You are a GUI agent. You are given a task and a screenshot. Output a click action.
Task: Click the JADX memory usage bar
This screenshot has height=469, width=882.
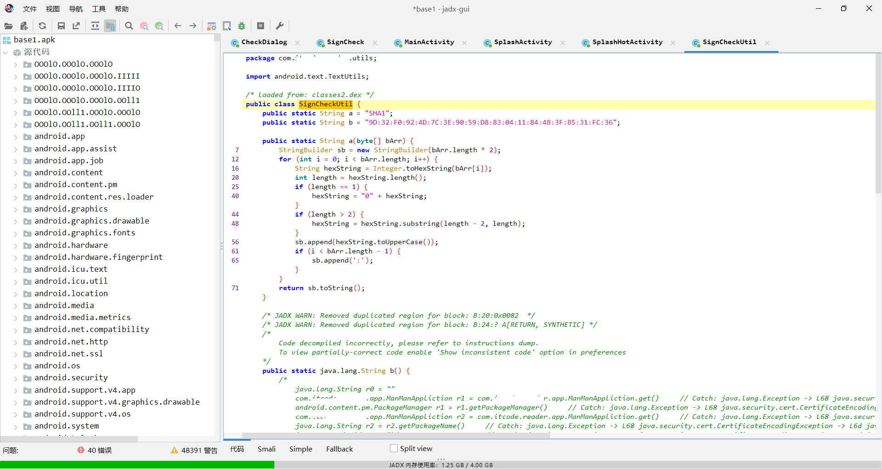(x=441, y=465)
